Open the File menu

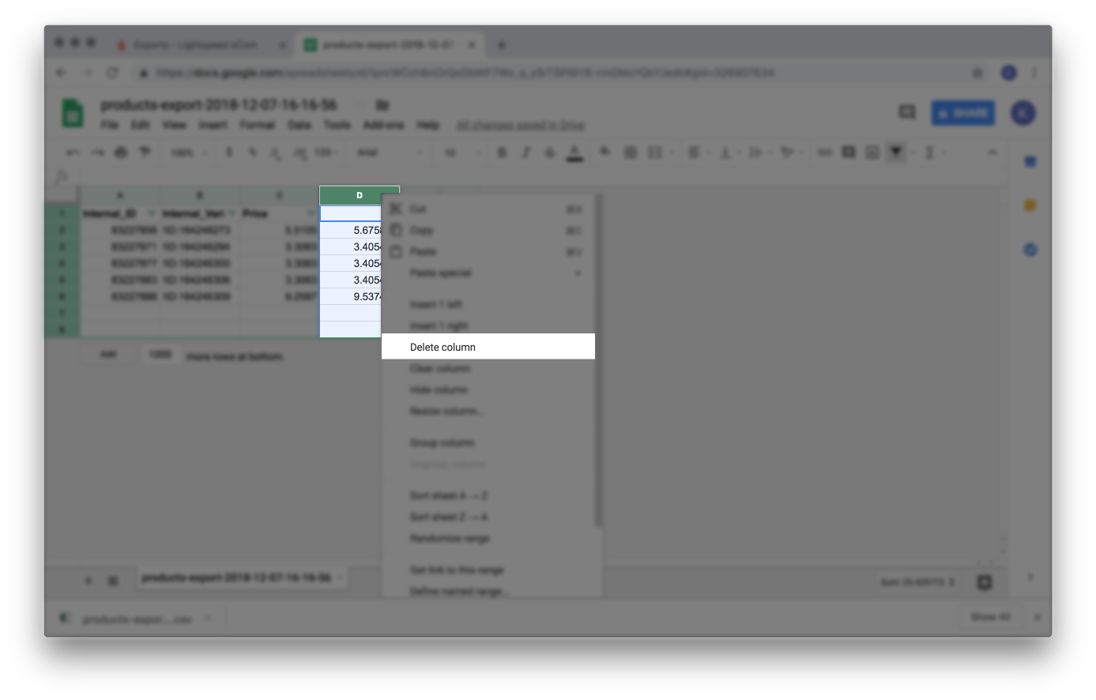[109, 125]
